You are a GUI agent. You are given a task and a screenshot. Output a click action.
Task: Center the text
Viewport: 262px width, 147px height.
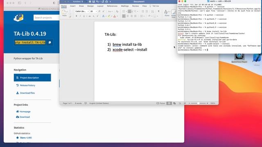128,16
